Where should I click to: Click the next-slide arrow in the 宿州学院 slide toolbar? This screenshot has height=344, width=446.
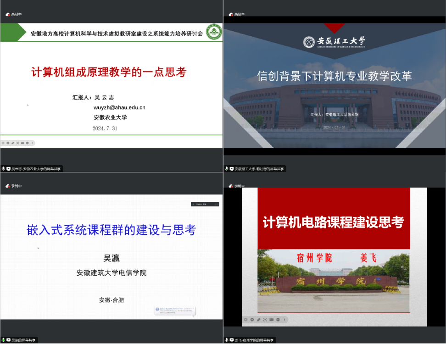click(x=252, y=319)
